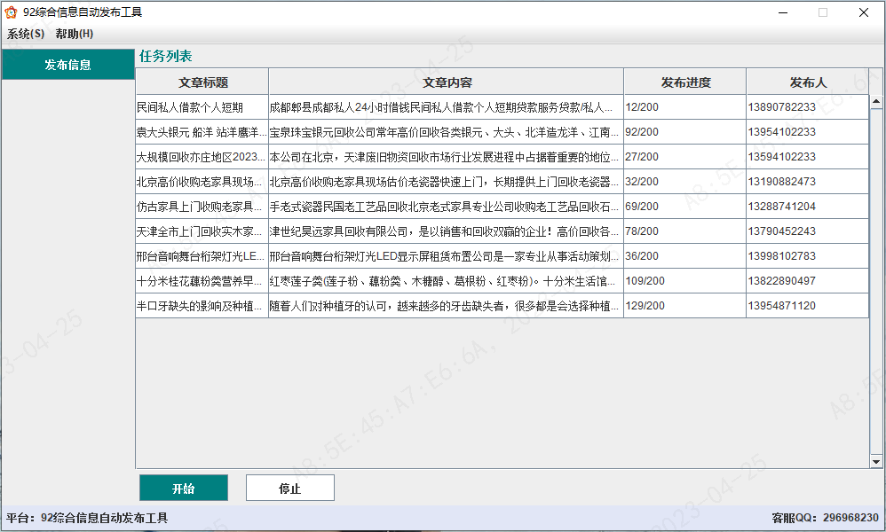Select the 发布信息 sidebar tab

67,66
